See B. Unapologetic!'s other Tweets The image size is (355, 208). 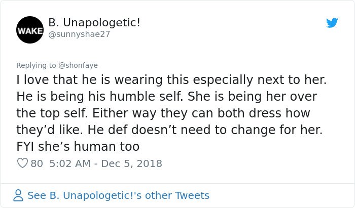(x=118, y=195)
